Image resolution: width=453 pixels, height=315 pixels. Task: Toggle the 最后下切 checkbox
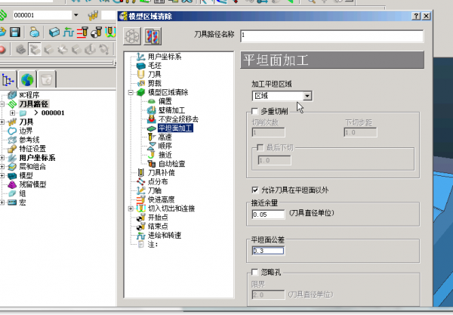click(260, 148)
